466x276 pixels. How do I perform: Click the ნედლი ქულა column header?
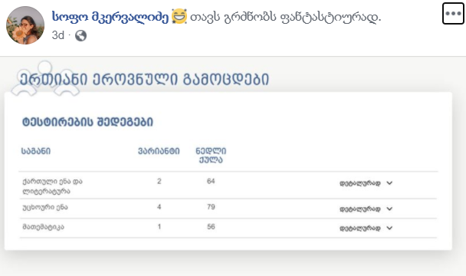click(x=211, y=155)
